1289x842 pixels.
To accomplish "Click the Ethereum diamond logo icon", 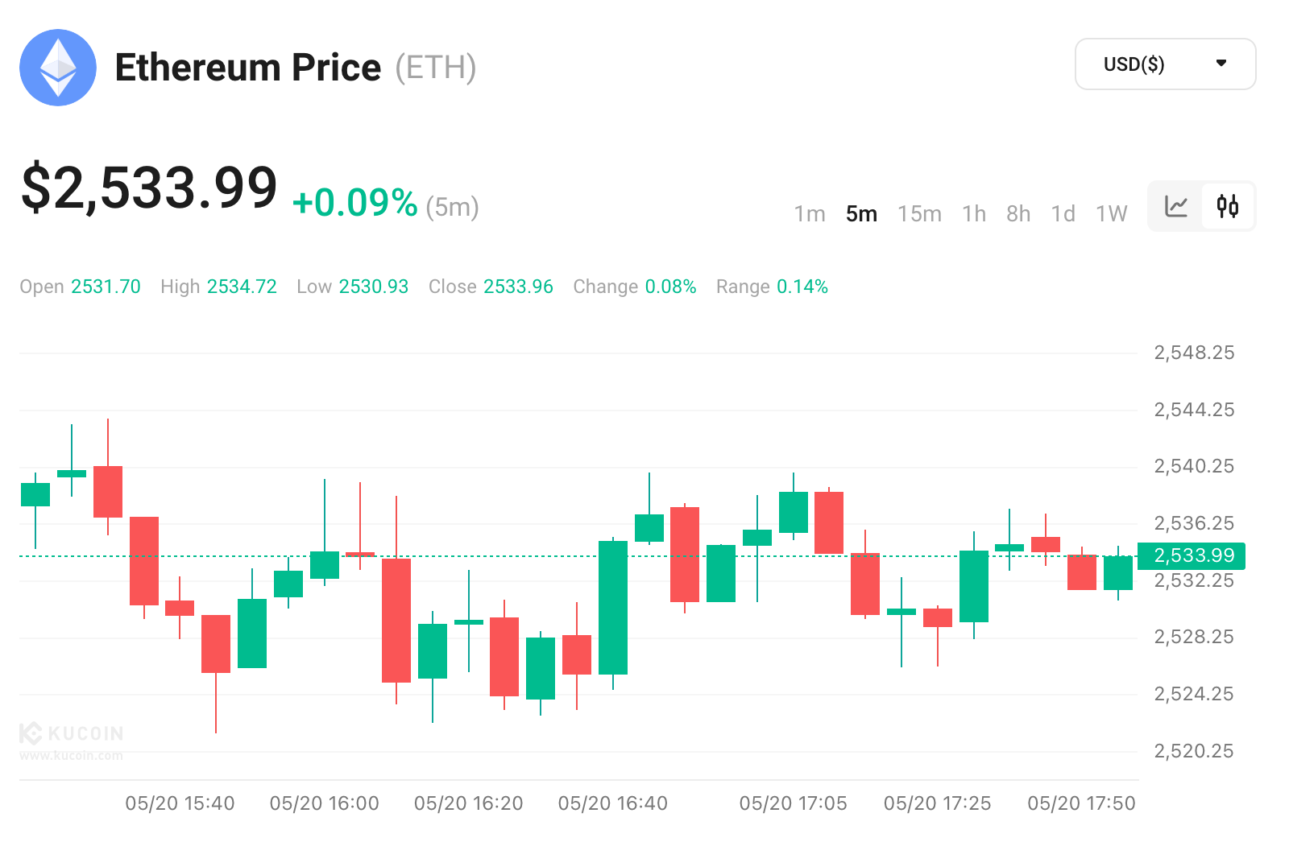I will click(x=58, y=68).
